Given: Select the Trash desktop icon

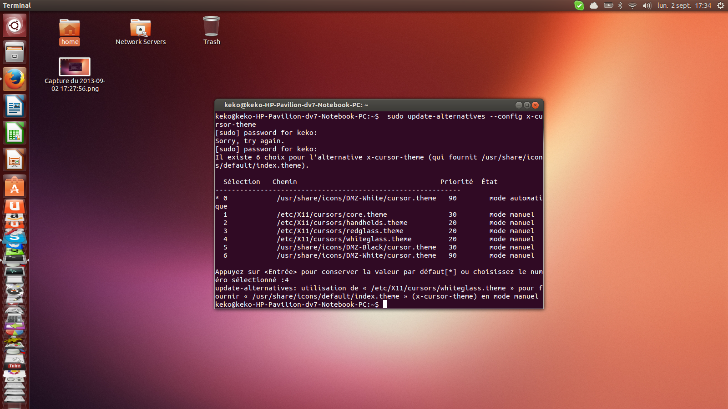Looking at the screenshot, I should (x=212, y=31).
